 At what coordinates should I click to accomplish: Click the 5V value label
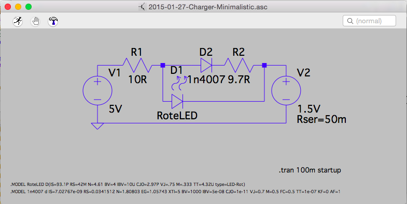(116, 109)
